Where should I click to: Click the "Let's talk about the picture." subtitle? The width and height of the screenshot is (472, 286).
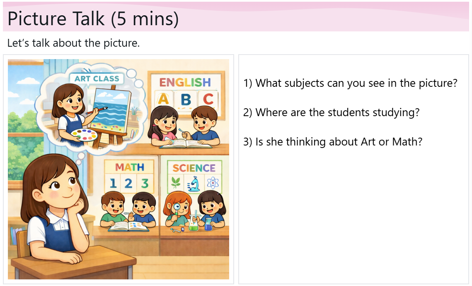point(74,43)
